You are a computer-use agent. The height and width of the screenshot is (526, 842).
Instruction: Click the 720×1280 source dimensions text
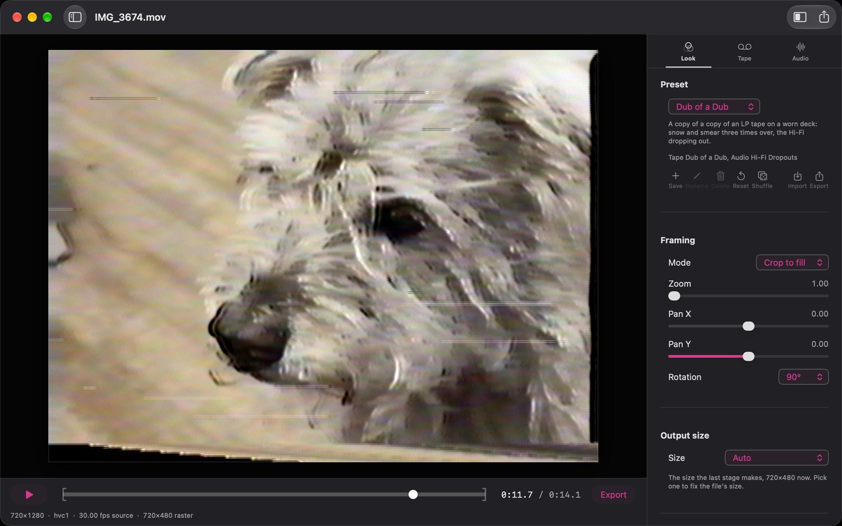coord(28,515)
